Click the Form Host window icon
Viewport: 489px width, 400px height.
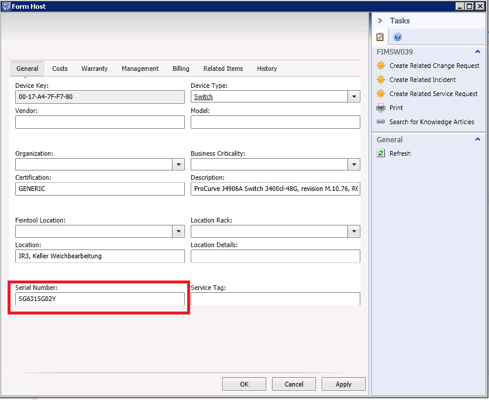point(6,6)
